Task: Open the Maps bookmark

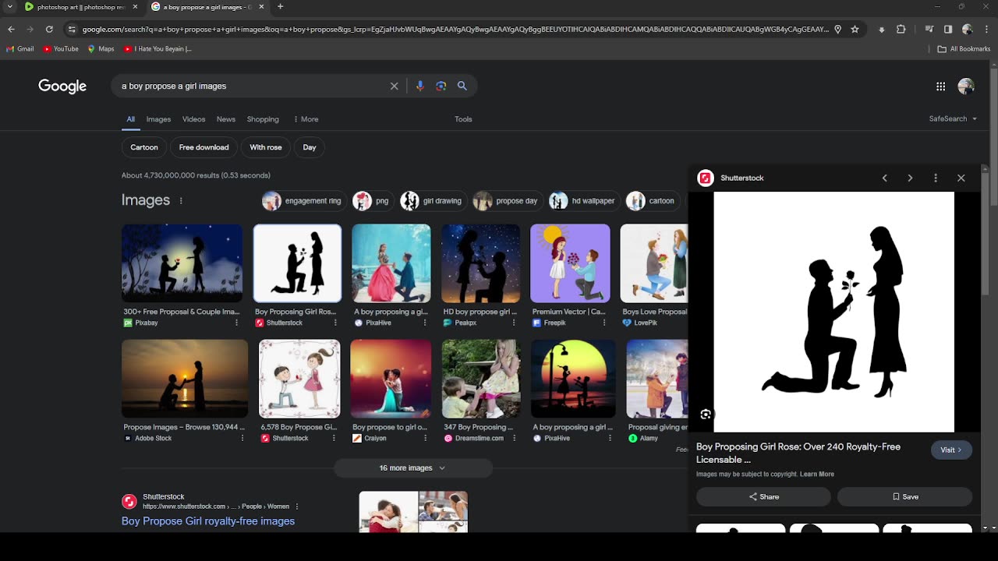Action: (101, 49)
